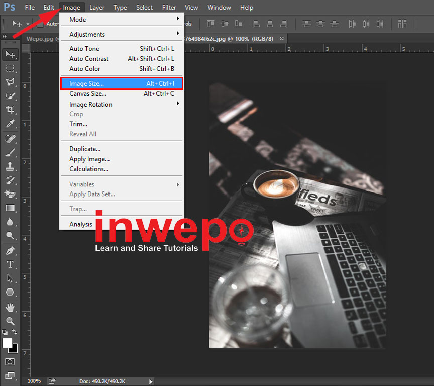Image resolution: width=434 pixels, height=386 pixels.
Task: Toggle the Auto-Select checkbox
Action: pyautogui.click(x=40, y=24)
